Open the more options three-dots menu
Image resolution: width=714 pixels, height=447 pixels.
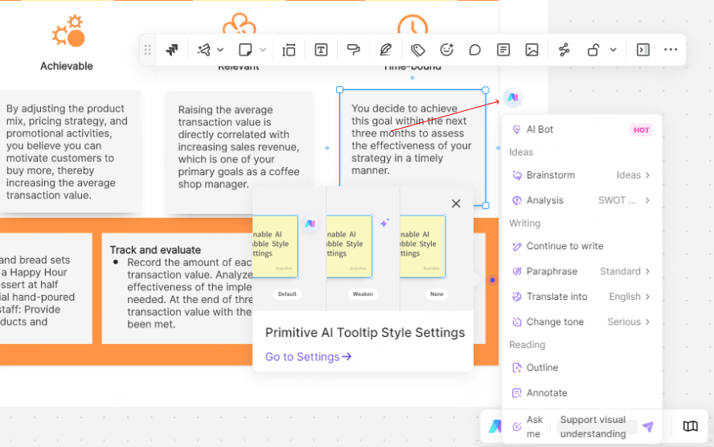coord(671,50)
